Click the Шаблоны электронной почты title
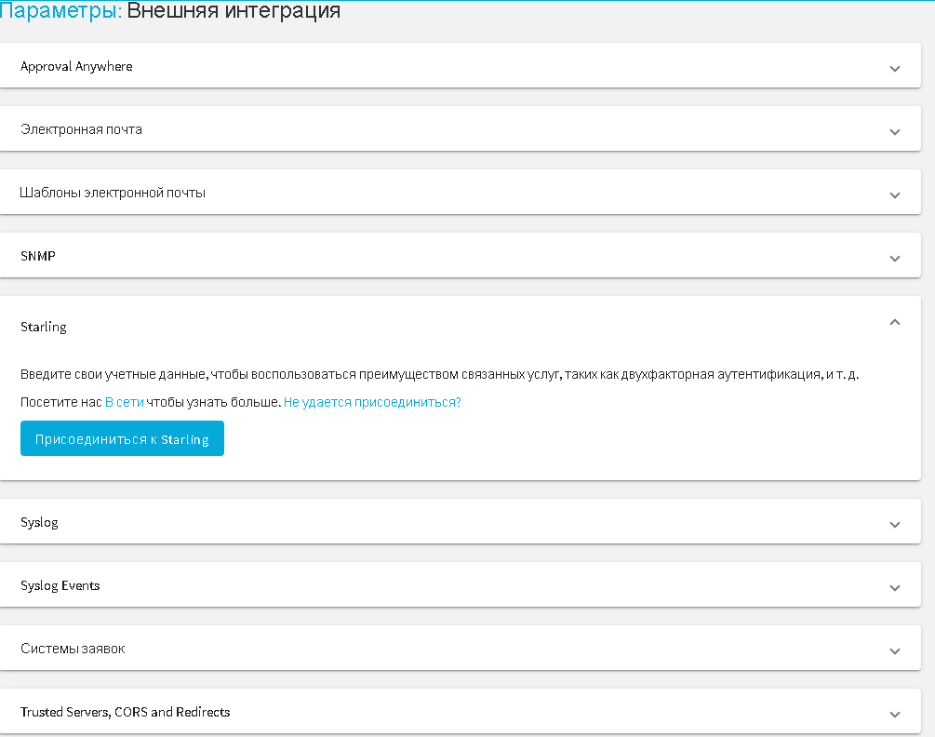 113,194
